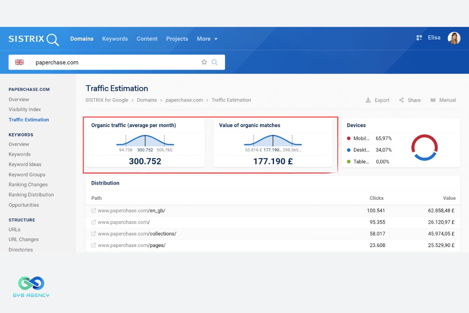
Task: Open the www.paperchase.com/pages/ path link
Action: click(x=132, y=245)
